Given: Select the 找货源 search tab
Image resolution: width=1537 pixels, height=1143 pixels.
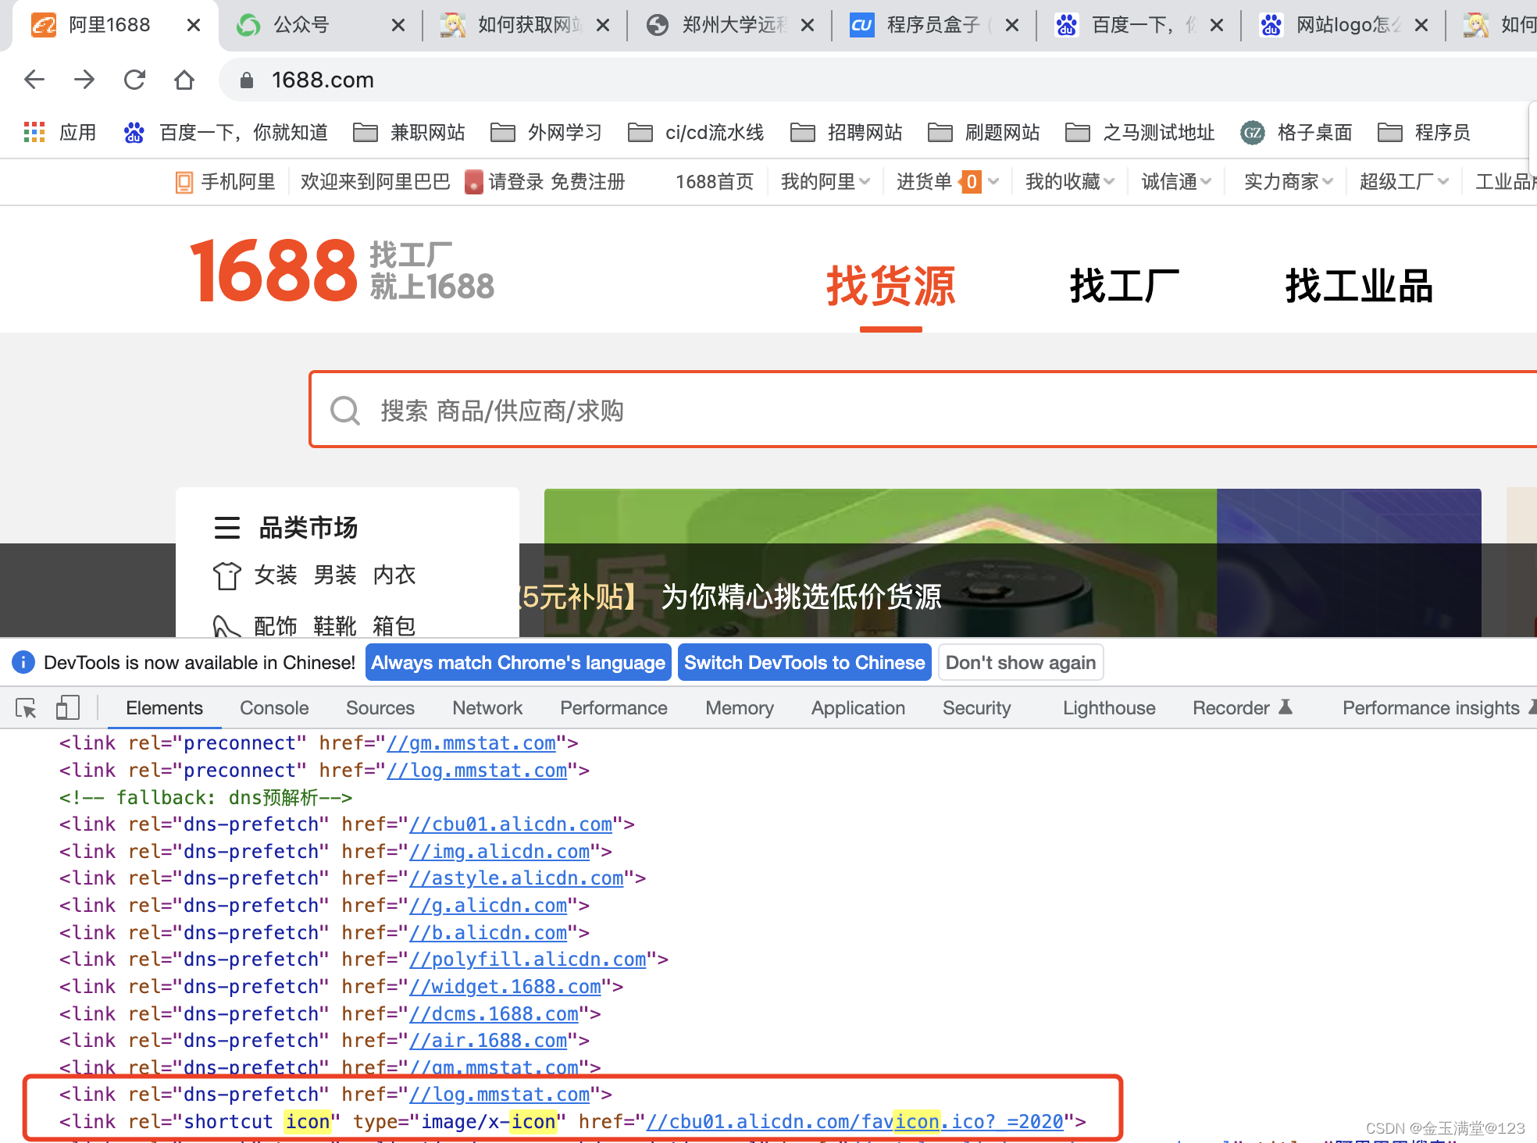Looking at the screenshot, I should click(x=890, y=286).
